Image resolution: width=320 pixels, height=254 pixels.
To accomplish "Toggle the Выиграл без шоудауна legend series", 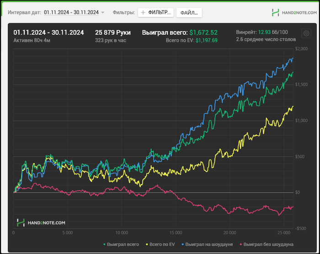I will click(x=267, y=244).
